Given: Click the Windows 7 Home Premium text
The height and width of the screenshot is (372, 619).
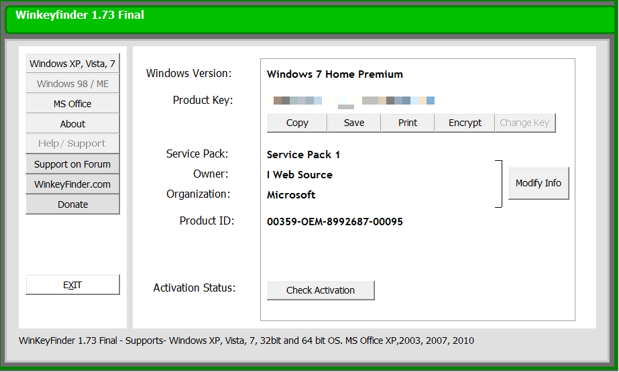Looking at the screenshot, I should pyautogui.click(x=335, y=74).
